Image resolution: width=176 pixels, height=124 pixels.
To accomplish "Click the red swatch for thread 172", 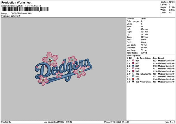I will click(133, 79).
